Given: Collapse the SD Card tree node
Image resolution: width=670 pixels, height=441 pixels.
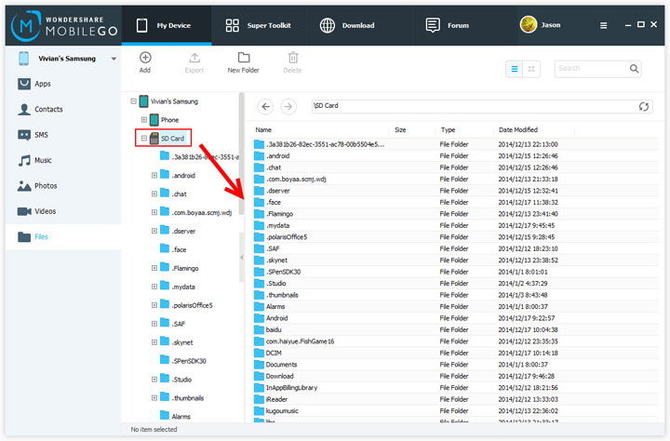Looking at the screenshot, I should 144,138.
